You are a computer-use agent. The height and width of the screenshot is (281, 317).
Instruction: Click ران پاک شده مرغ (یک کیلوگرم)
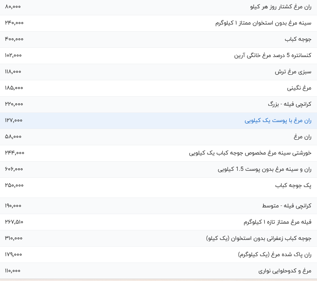tap(275, 255)
